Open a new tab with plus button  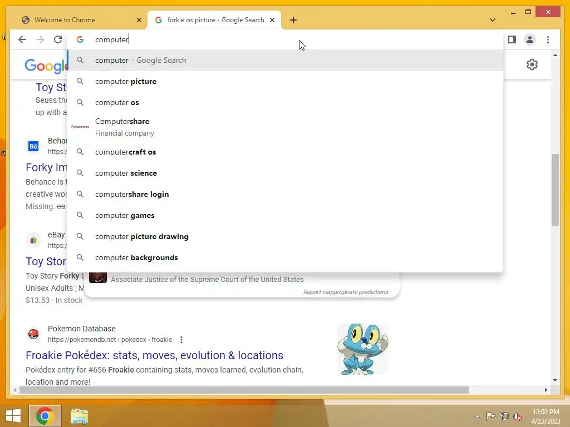click(x=293, y=20)
